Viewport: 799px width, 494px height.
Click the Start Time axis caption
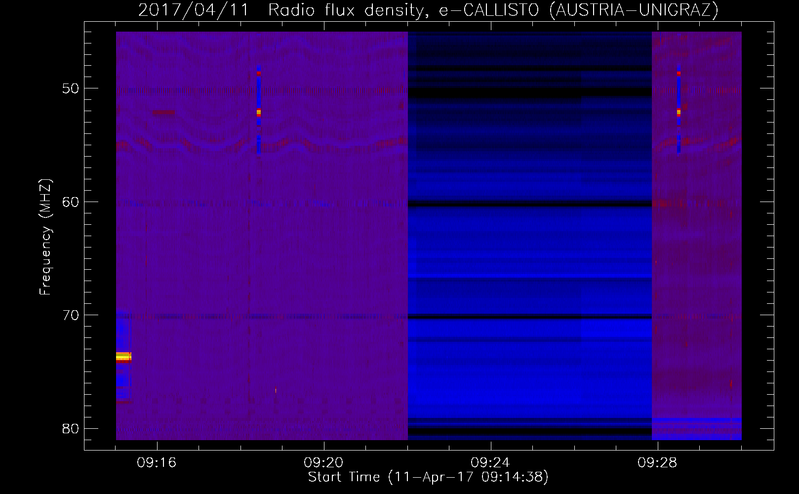pyautogui.click(x=428, y=477)
